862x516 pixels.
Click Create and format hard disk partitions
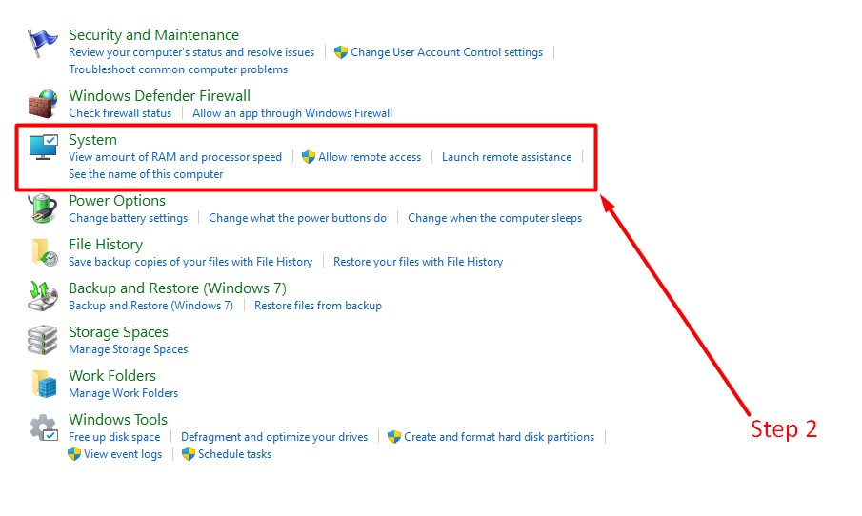[499, 437]
